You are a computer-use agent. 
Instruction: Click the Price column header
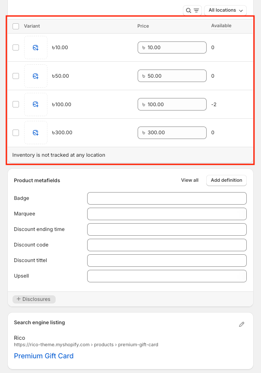coord(143,26)
